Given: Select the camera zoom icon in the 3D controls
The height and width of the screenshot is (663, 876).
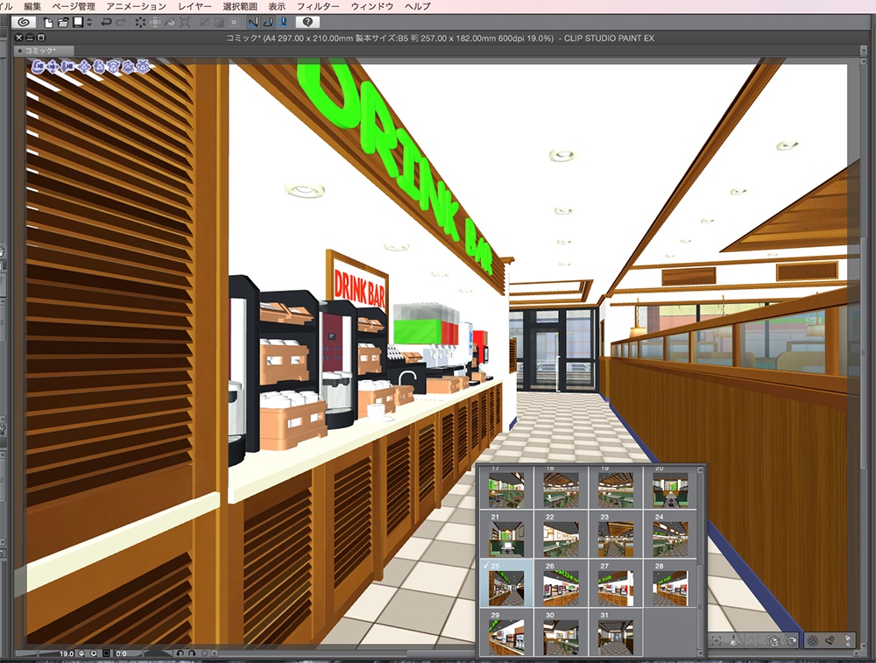Looking at the screenshot, I should (x=67, y=67).
